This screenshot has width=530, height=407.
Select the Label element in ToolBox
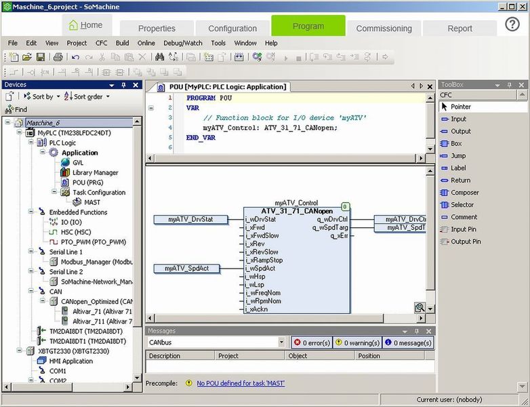(x=453, y=168)
